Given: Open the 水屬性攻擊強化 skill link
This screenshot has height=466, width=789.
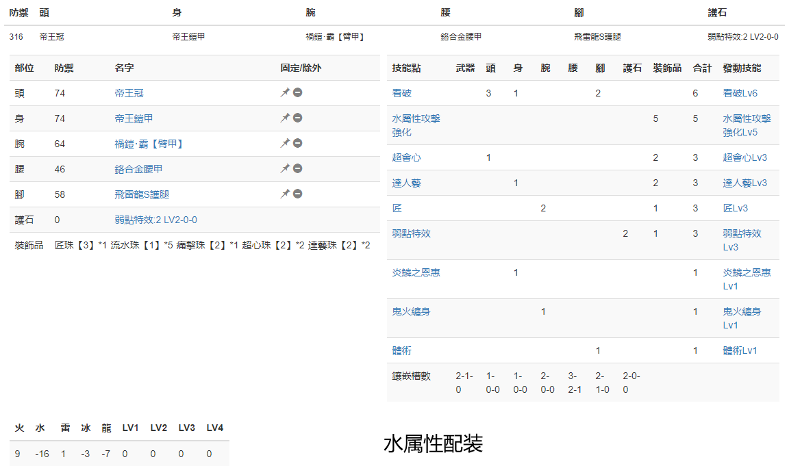Looking at the screenshot, I should [416, 125].
